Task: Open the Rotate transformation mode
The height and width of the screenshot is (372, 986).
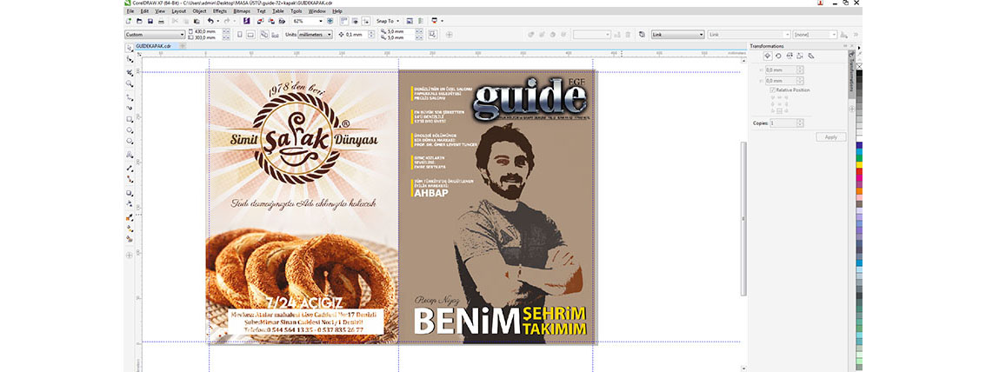Action: [778, 56]
